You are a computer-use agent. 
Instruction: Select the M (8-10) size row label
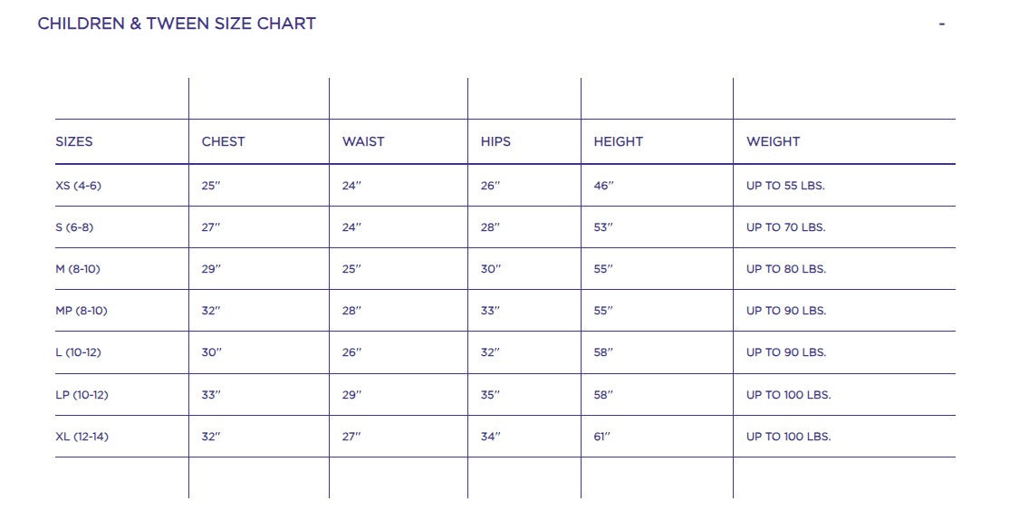coord(79,269)
